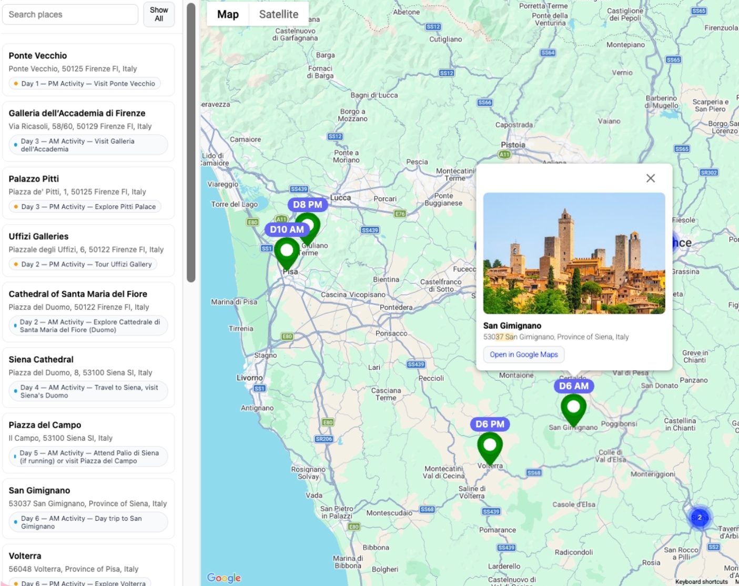Open in Google Maps link in popup
739x586 pixels.
(x=524, y=355)
